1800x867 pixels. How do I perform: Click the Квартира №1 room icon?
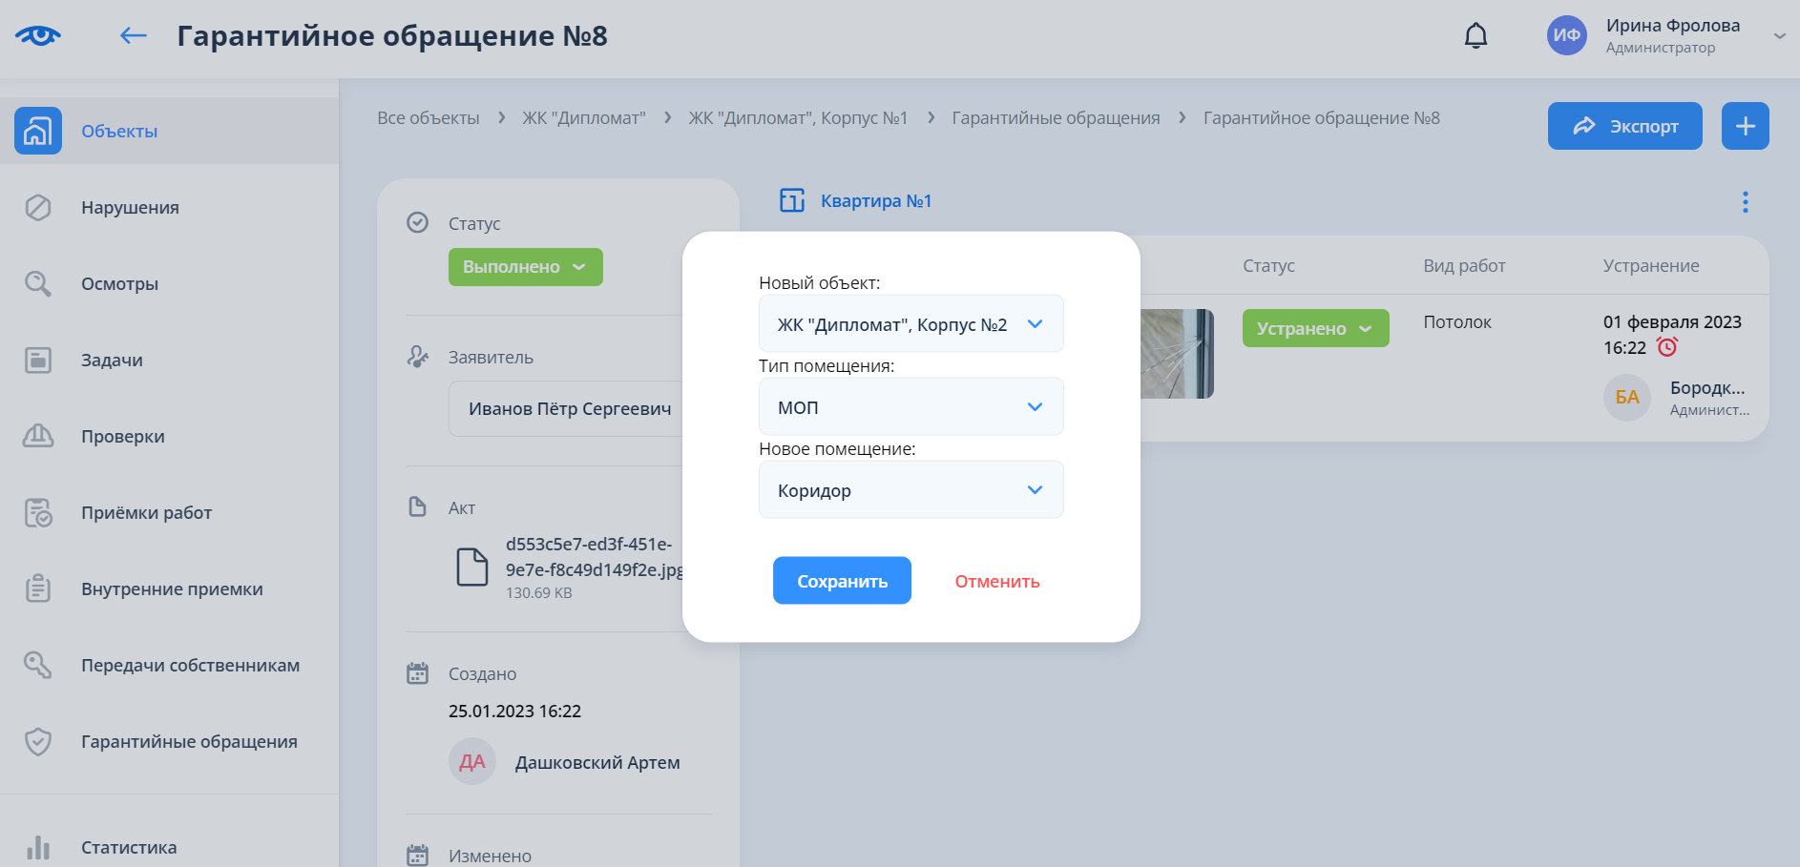pyautogui.click(x=792, y=200)
